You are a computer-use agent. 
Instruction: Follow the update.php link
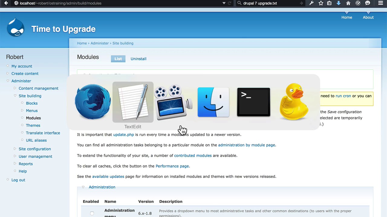point(123,135)
